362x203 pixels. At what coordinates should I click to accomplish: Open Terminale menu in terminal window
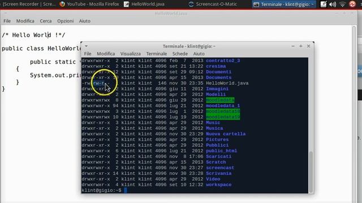pyautogui.click(x=157, y=54)
